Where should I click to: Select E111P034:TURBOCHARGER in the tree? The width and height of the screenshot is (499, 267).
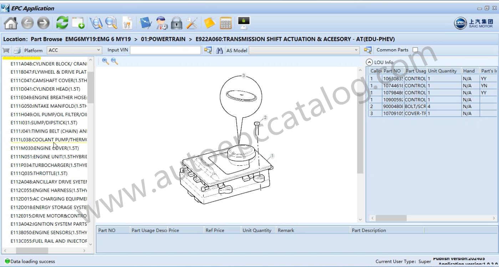click(x=49, y=165)
